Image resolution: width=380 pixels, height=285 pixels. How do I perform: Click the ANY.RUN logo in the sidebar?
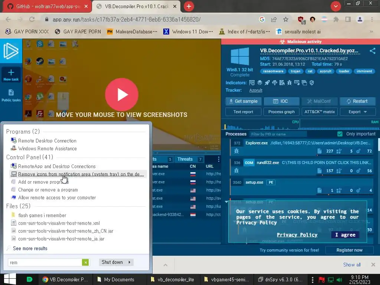(x=11, y=51)
